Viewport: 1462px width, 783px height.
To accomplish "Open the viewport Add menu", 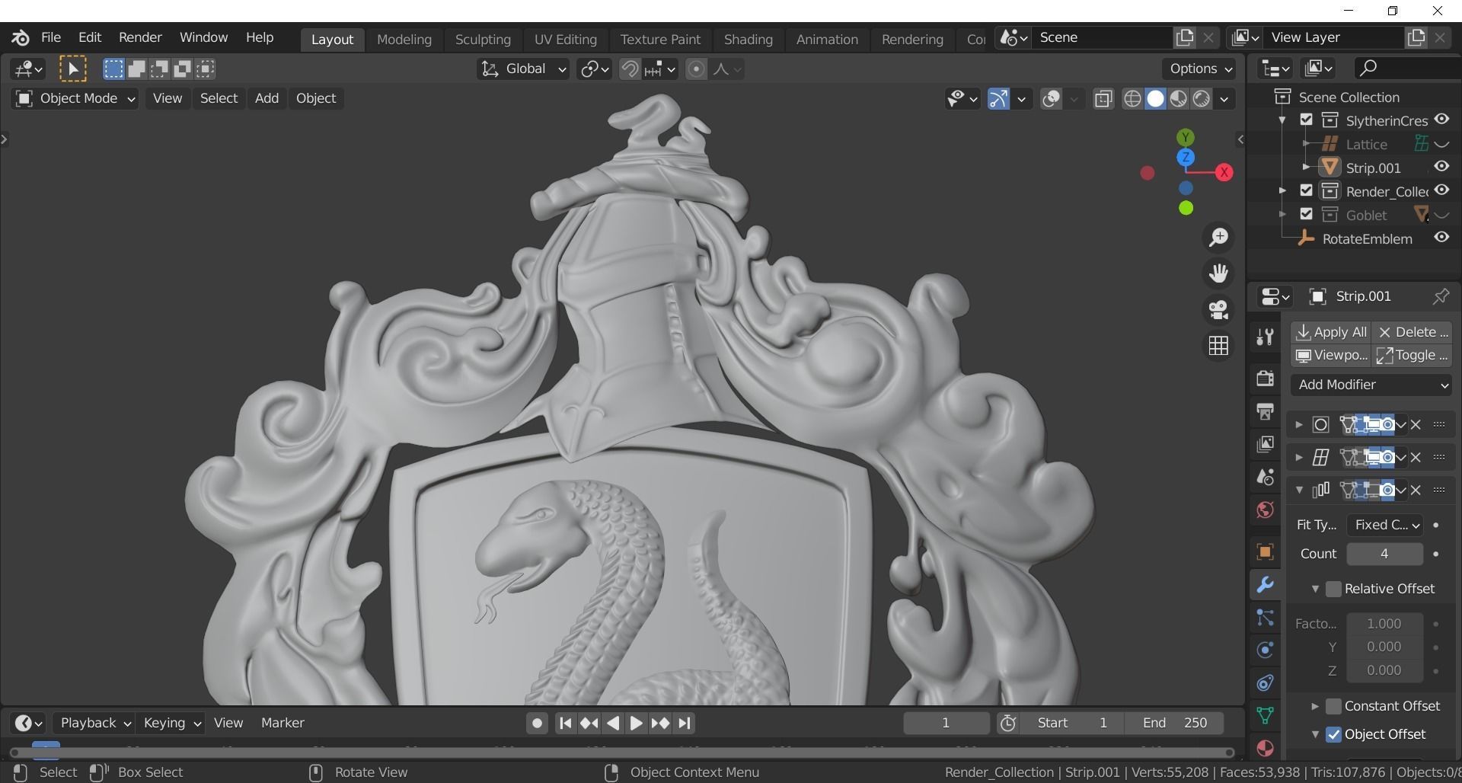I will (267, 98).
